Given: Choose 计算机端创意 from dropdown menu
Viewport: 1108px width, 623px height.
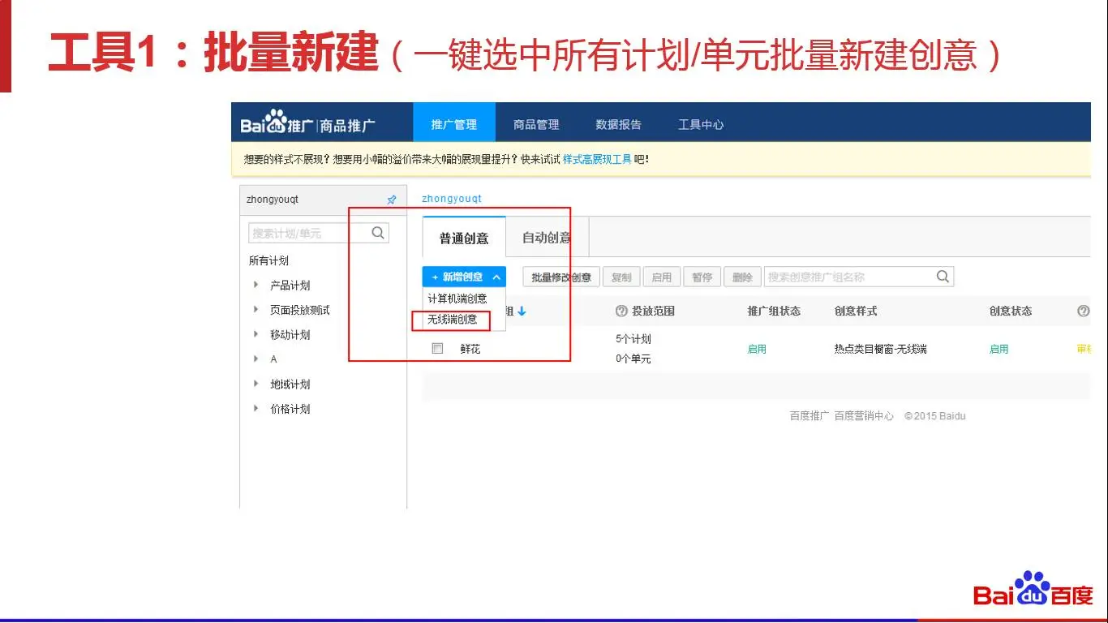Looking at the screenshot, I should tap(457, 299).
